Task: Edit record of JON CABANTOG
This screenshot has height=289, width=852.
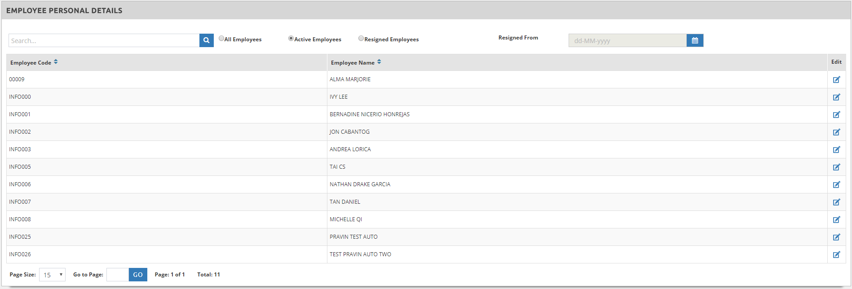Action: 836,132
